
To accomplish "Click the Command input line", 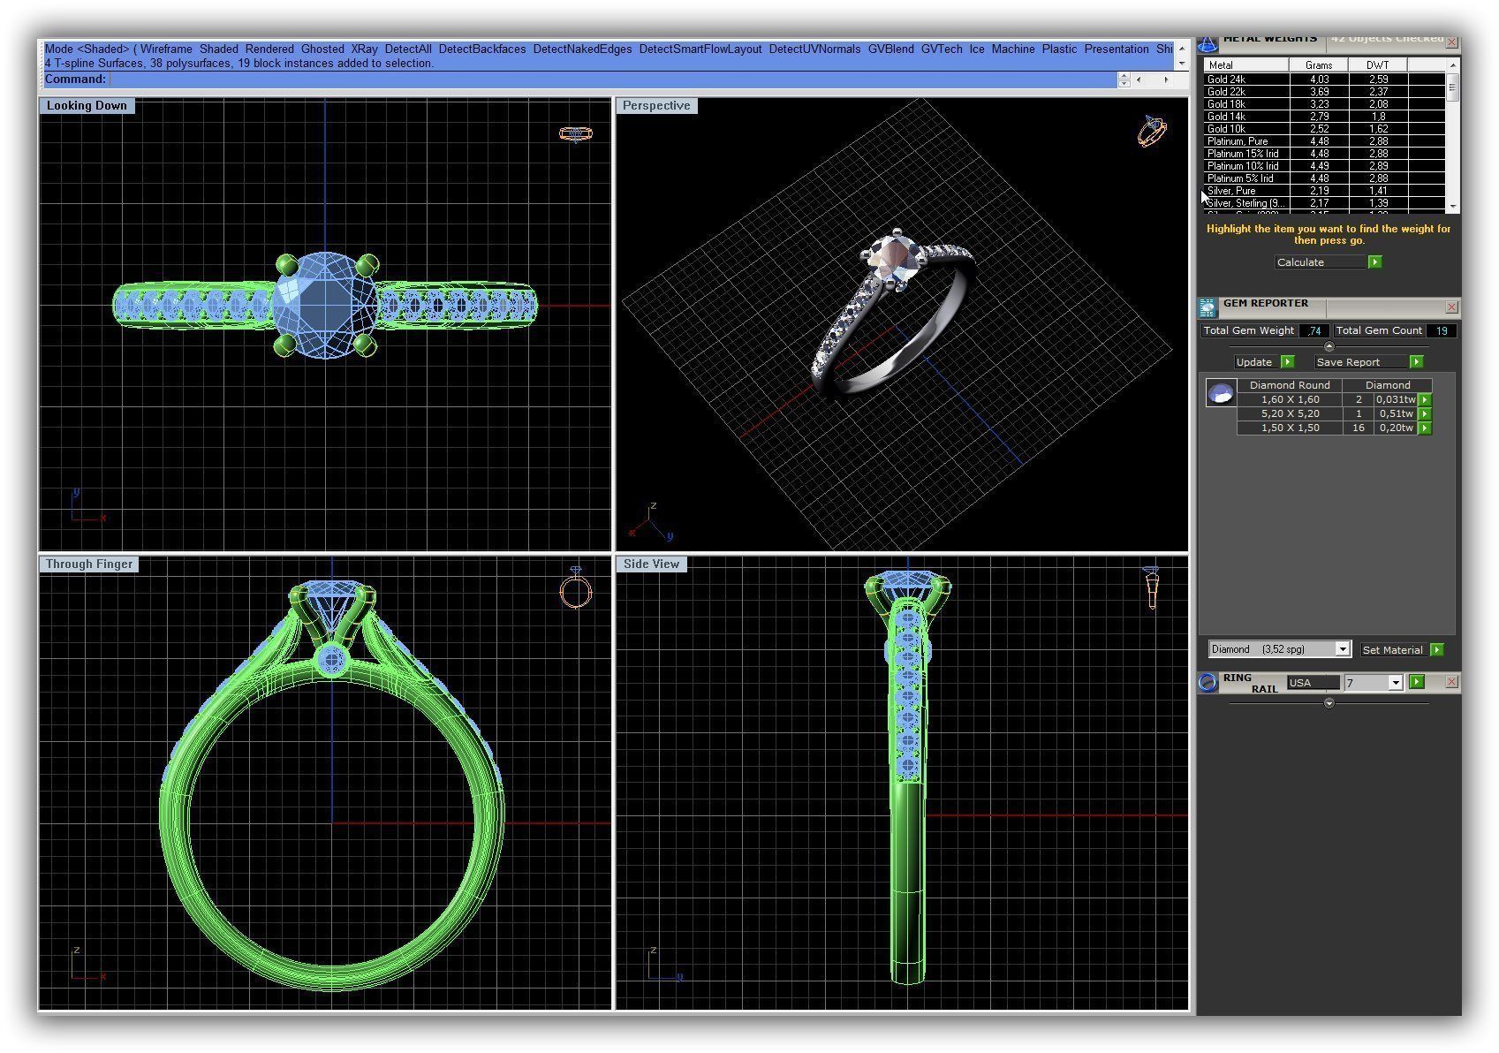I will pyautogui.click(x=613, y=80).
